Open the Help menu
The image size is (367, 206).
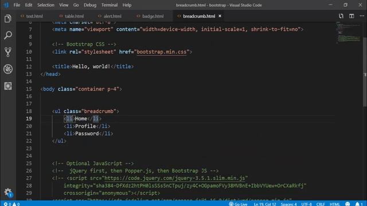(x=127, y=5)
